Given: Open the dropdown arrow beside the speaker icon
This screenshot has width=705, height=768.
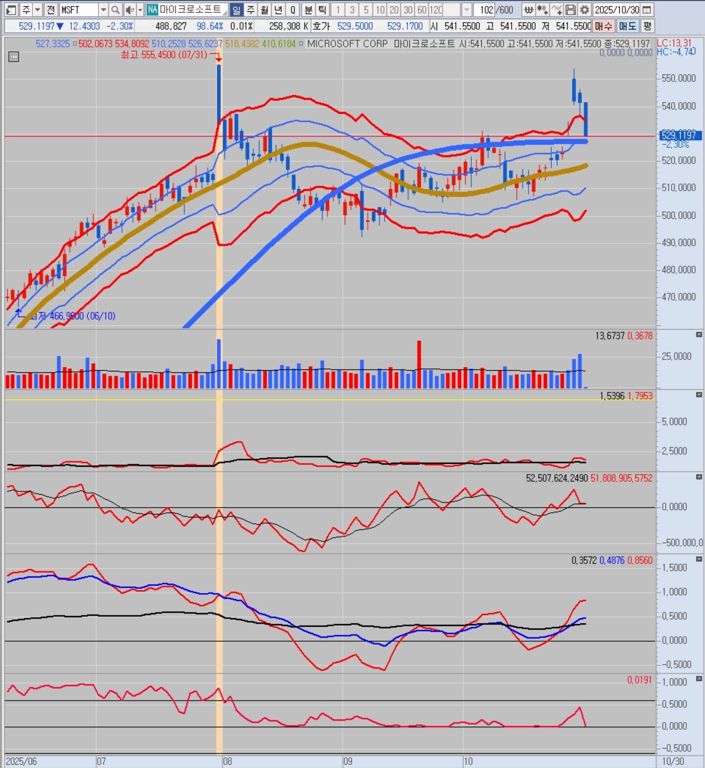Looking at the screenshot, I should pyautogui.click(x=140, y=9).
